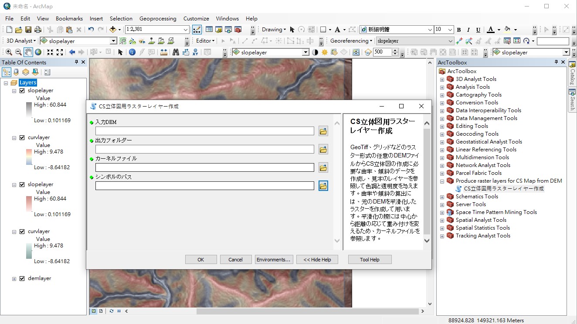Select the Create Contours tool

point(123,41)
